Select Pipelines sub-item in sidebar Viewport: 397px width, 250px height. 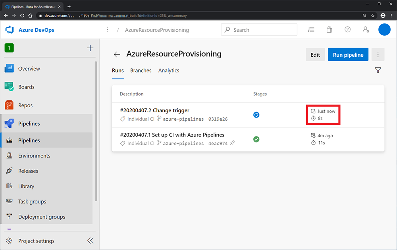click(47, 140)
